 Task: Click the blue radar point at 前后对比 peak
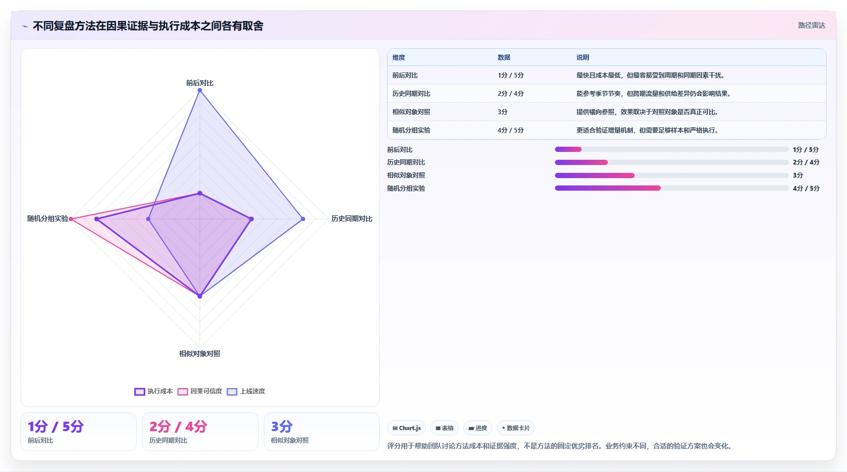click(200, 91)
